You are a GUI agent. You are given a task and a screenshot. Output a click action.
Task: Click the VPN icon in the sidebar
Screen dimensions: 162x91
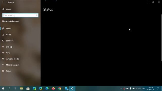tap(3, 53)
